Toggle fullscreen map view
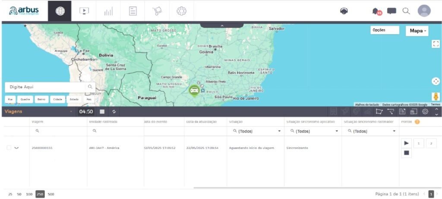 (436, 44)
